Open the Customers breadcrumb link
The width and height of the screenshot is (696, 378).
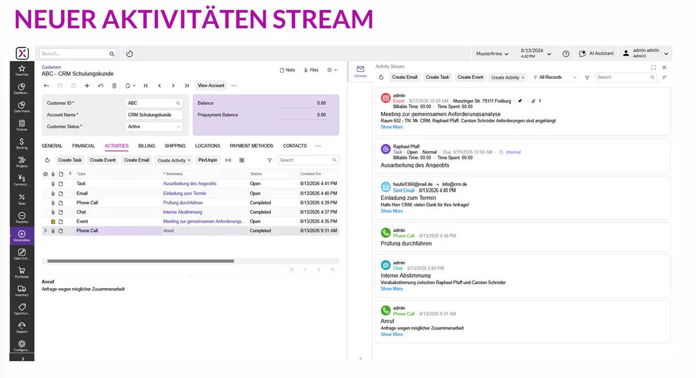[51, 67]
